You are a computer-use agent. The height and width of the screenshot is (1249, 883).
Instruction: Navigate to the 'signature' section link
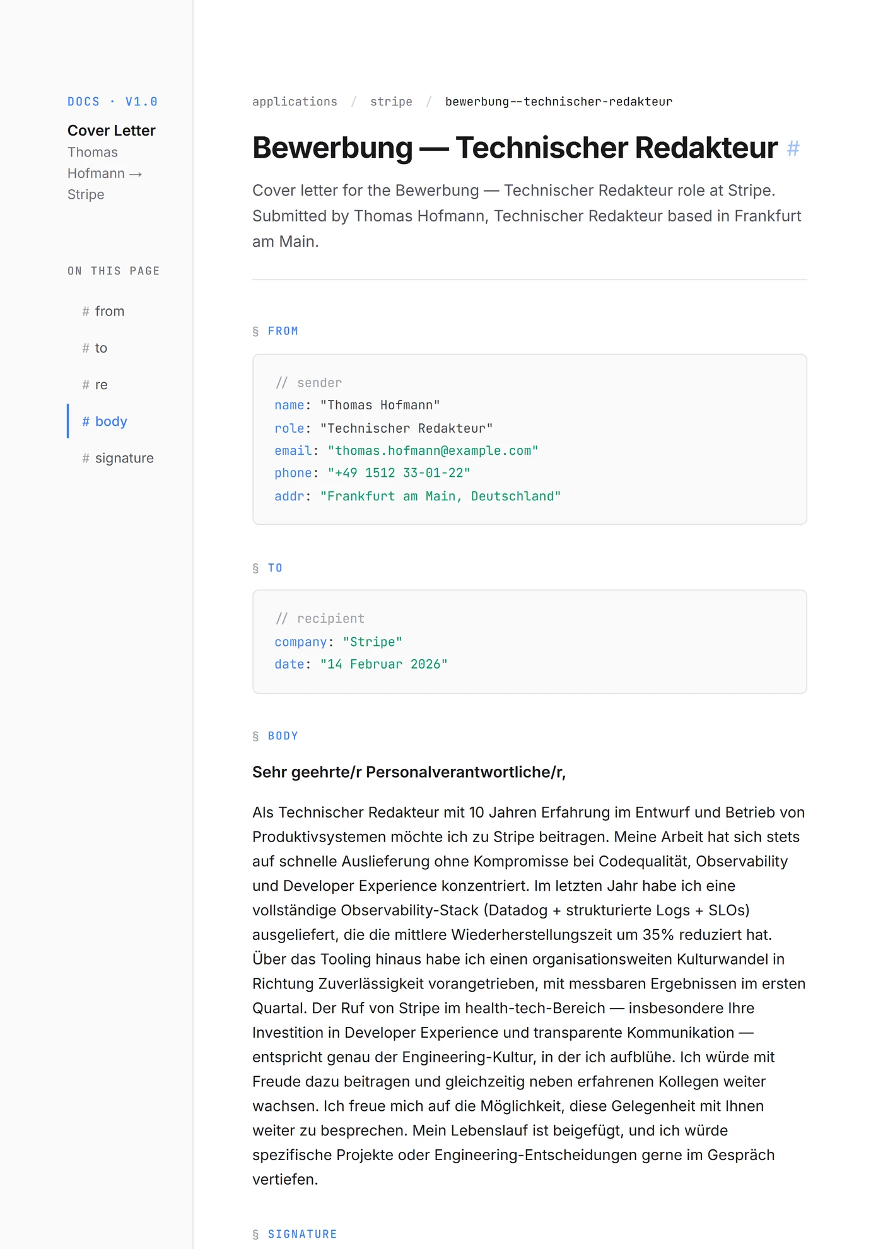(118, 457)
